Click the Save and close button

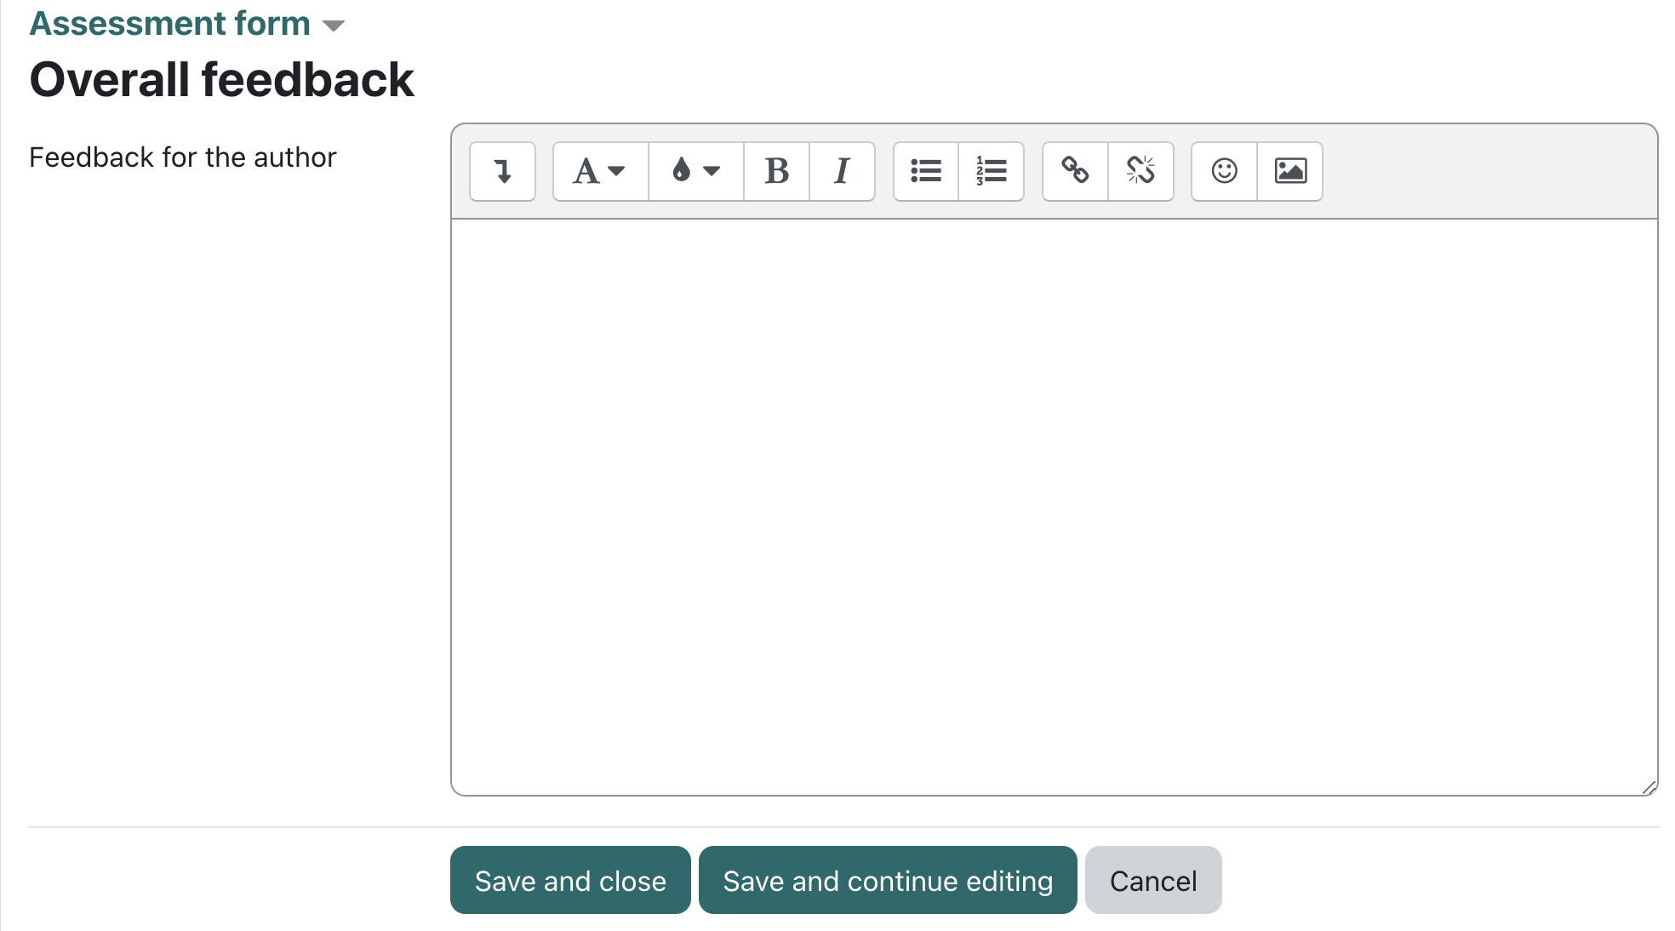[570, 880]
